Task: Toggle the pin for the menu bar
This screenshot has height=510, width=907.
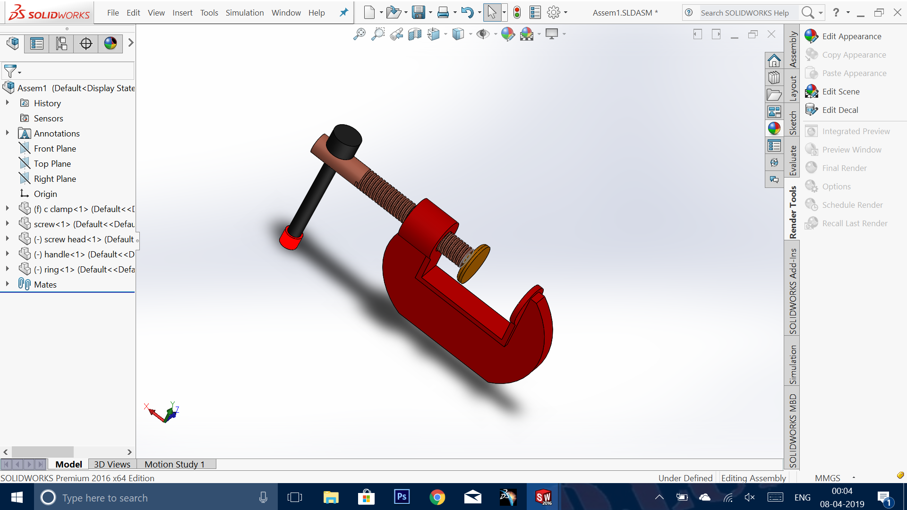Action: point(344,13)
